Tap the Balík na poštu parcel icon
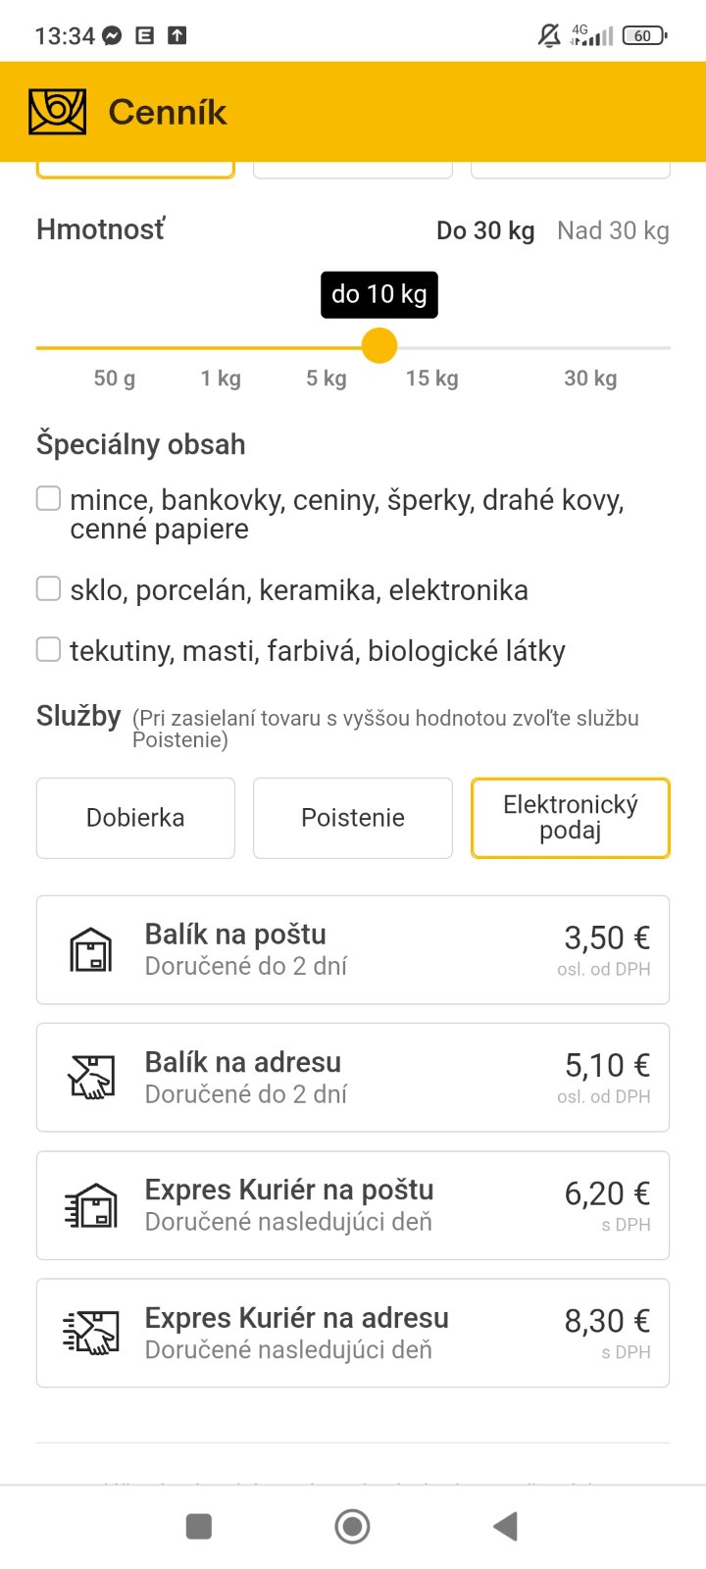The image size is (706, 1569). pos(91,949)
